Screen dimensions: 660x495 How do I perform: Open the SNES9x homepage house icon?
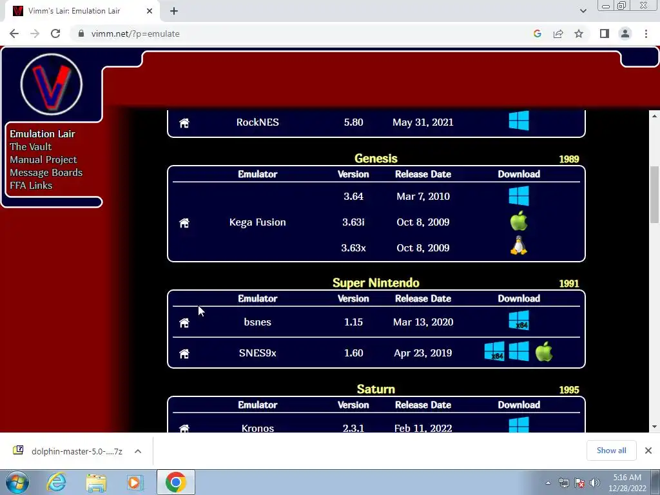(184, 354)
